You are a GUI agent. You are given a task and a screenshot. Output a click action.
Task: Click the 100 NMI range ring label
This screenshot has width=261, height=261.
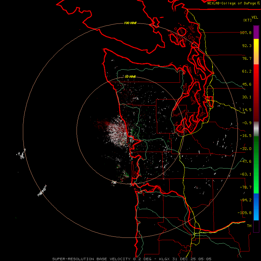coord(130,23)
